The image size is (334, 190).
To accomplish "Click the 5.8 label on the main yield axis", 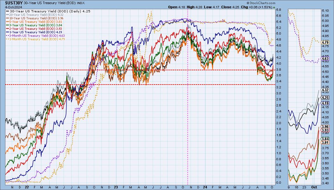I will coord(278,10).
